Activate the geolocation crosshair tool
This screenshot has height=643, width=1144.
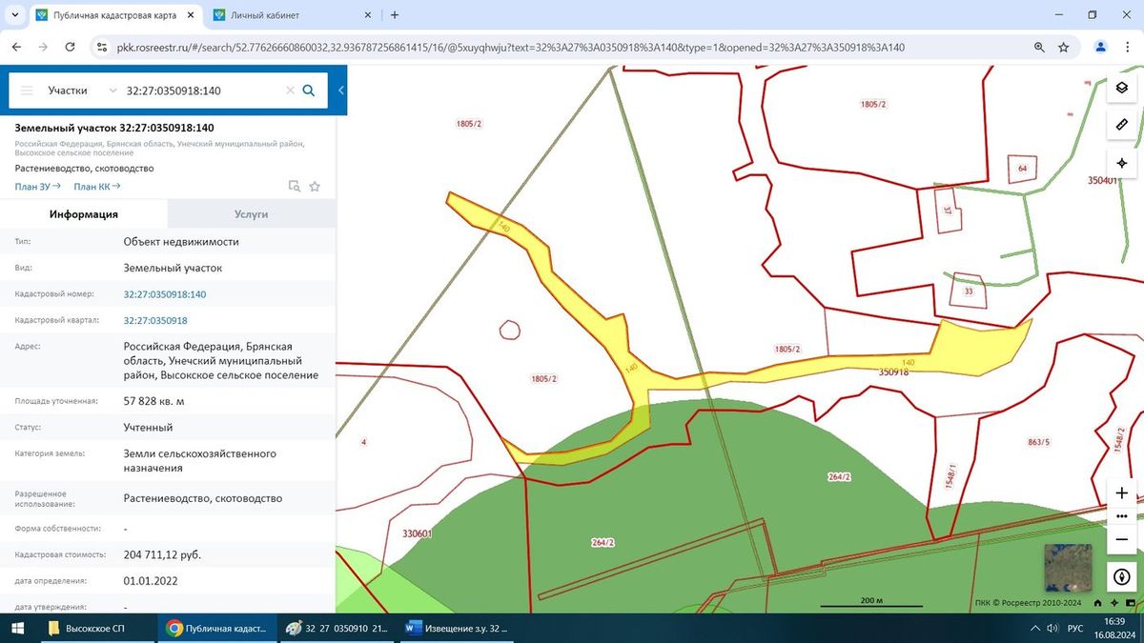click(x=1121, y=163)
